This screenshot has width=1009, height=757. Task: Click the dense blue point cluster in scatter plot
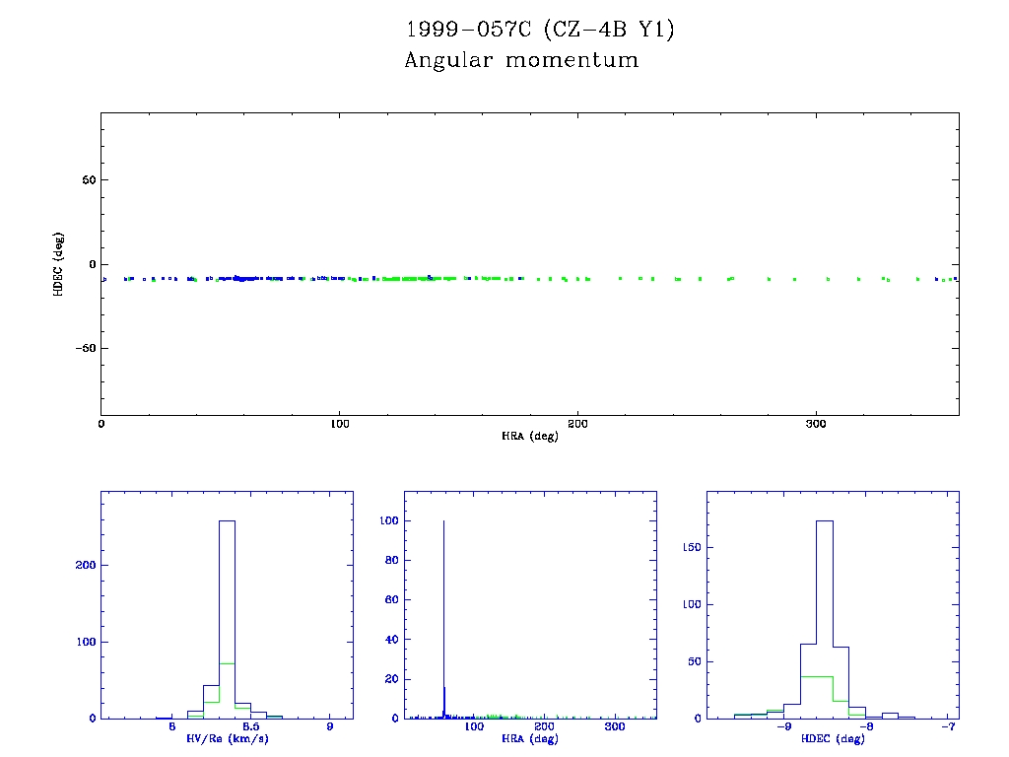tap(241, 278)
